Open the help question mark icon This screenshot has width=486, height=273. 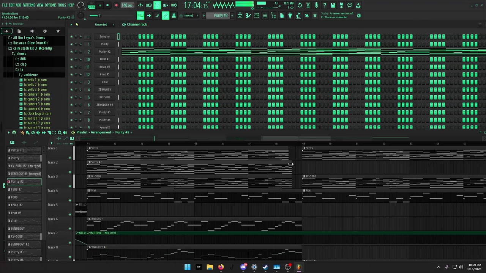[x=325, y=5]
